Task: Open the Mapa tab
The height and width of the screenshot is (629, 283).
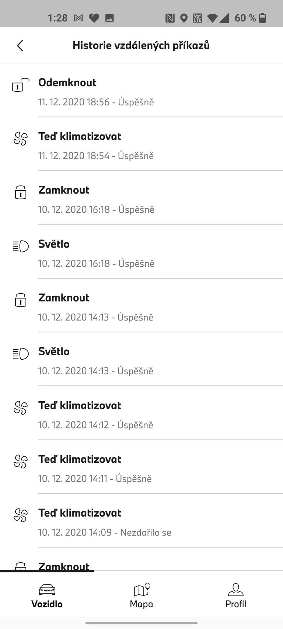Action: 141,595
